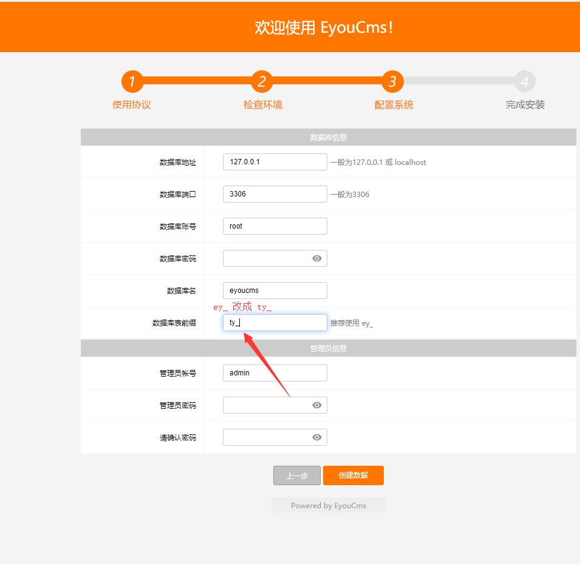Click step 4 circle 完成安装
The height and width of the screenshot is (564, 580).
coord(525,82)
